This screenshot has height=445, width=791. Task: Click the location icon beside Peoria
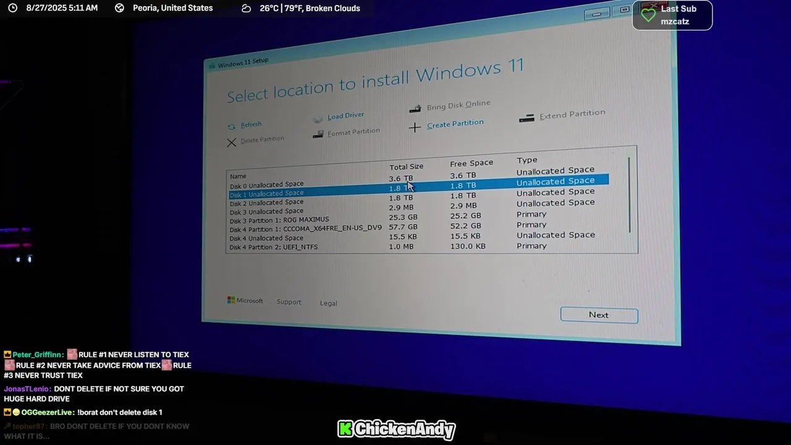[x=120, y=8]
